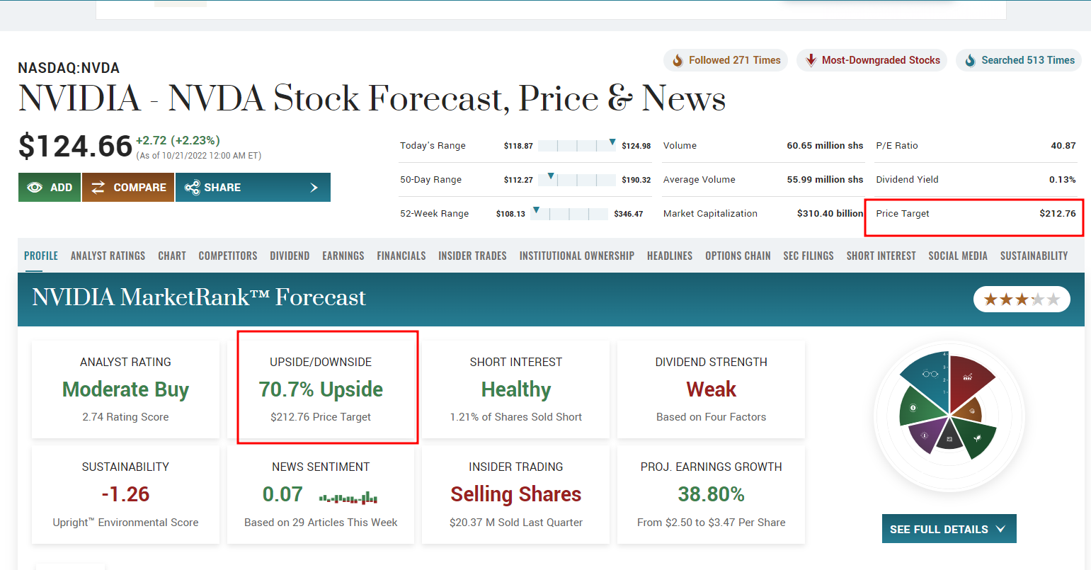Open the Dividend Strength Weak card

(x=712, y=389)
